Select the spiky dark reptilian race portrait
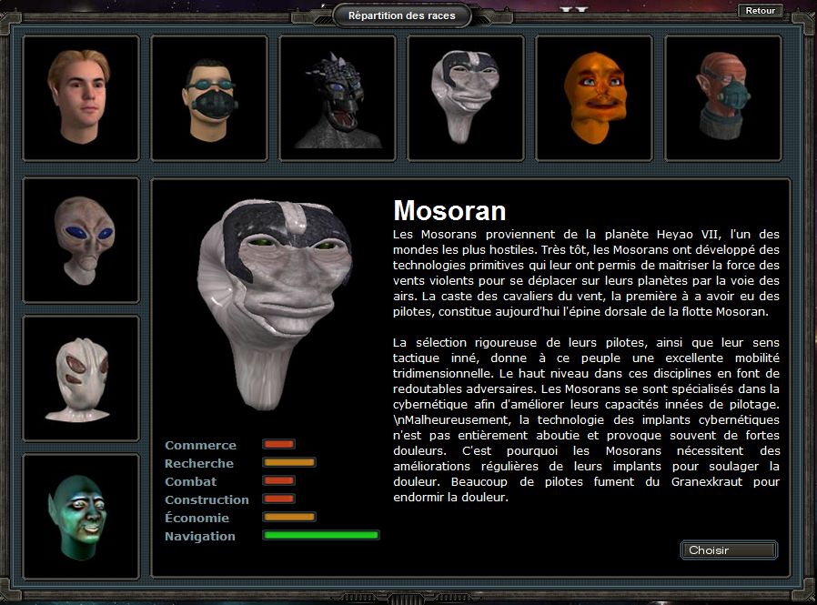This screenshot has height=605, width=817. click(x=338, y=98)
